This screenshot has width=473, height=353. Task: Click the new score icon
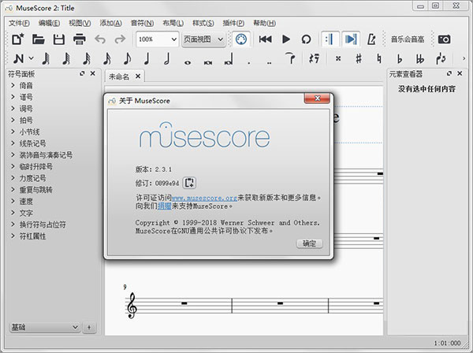pos(17,39)
